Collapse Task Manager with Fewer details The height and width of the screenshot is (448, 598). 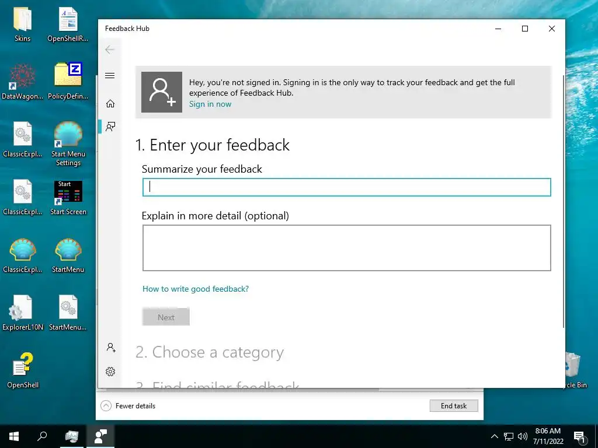pos(128,406)
